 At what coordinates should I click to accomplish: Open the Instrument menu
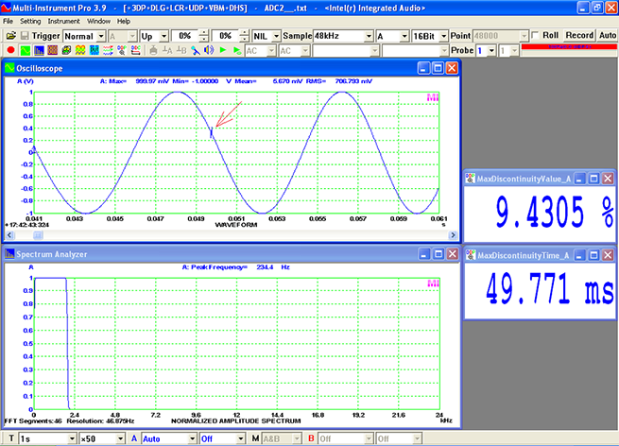tap(63, 20)
